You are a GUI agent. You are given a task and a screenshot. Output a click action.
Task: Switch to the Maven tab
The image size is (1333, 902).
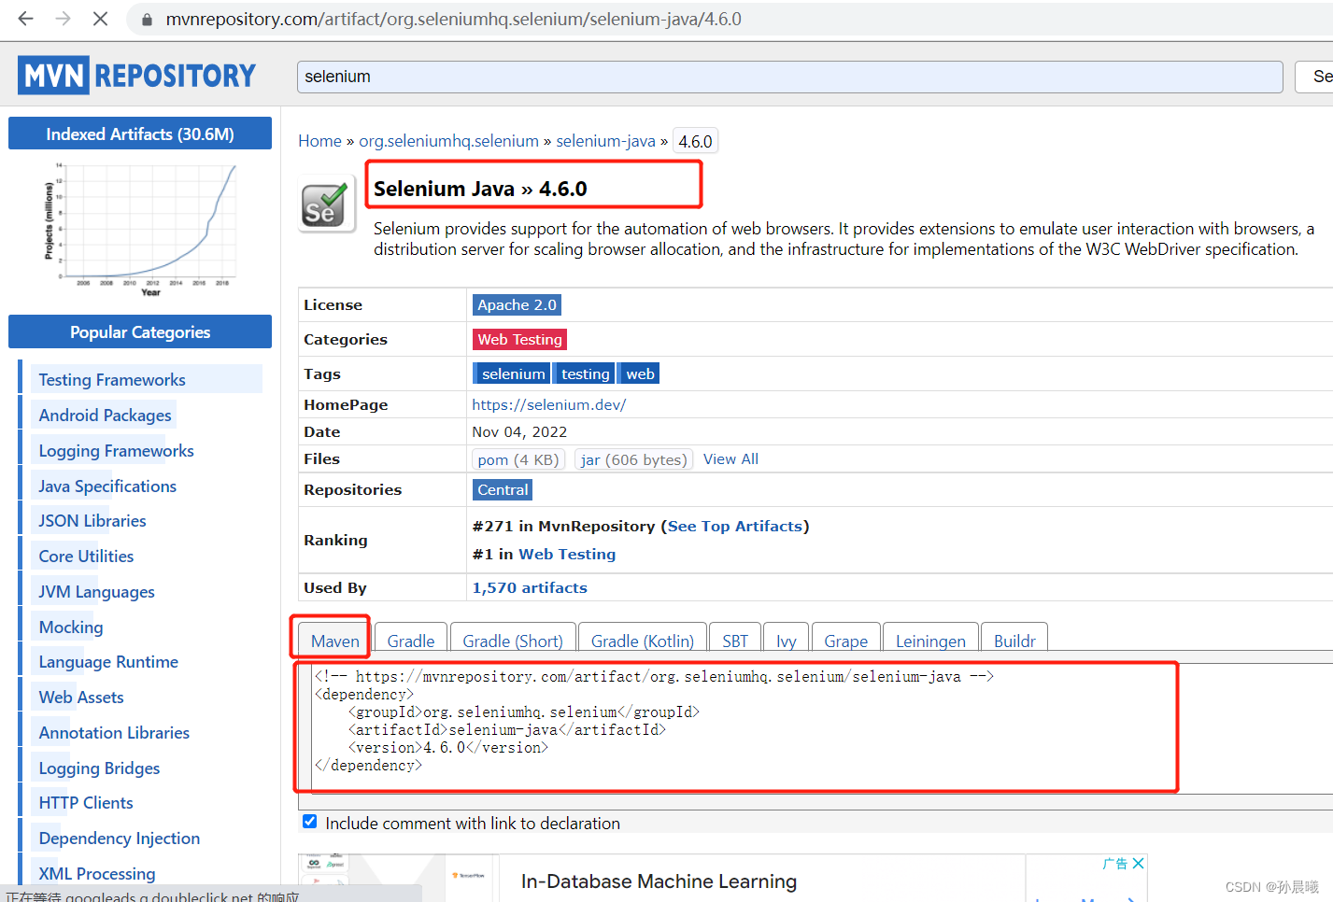334,641
